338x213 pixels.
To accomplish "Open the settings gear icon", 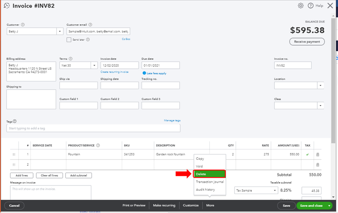I will click(x=301, y=6).
